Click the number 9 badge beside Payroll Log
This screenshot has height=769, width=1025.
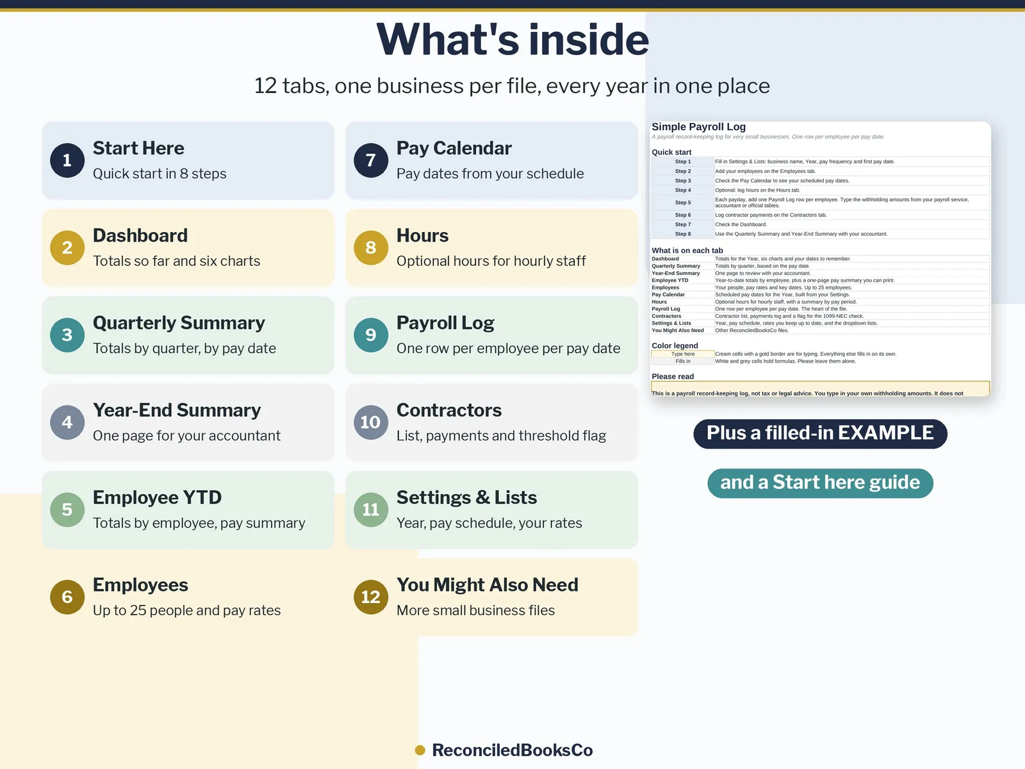[x=371, y=335]
